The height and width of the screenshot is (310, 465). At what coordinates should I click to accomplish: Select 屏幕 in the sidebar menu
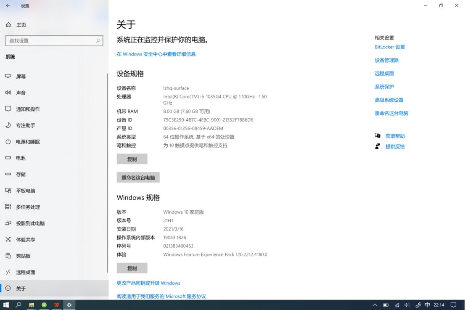(x=54, y=76)
